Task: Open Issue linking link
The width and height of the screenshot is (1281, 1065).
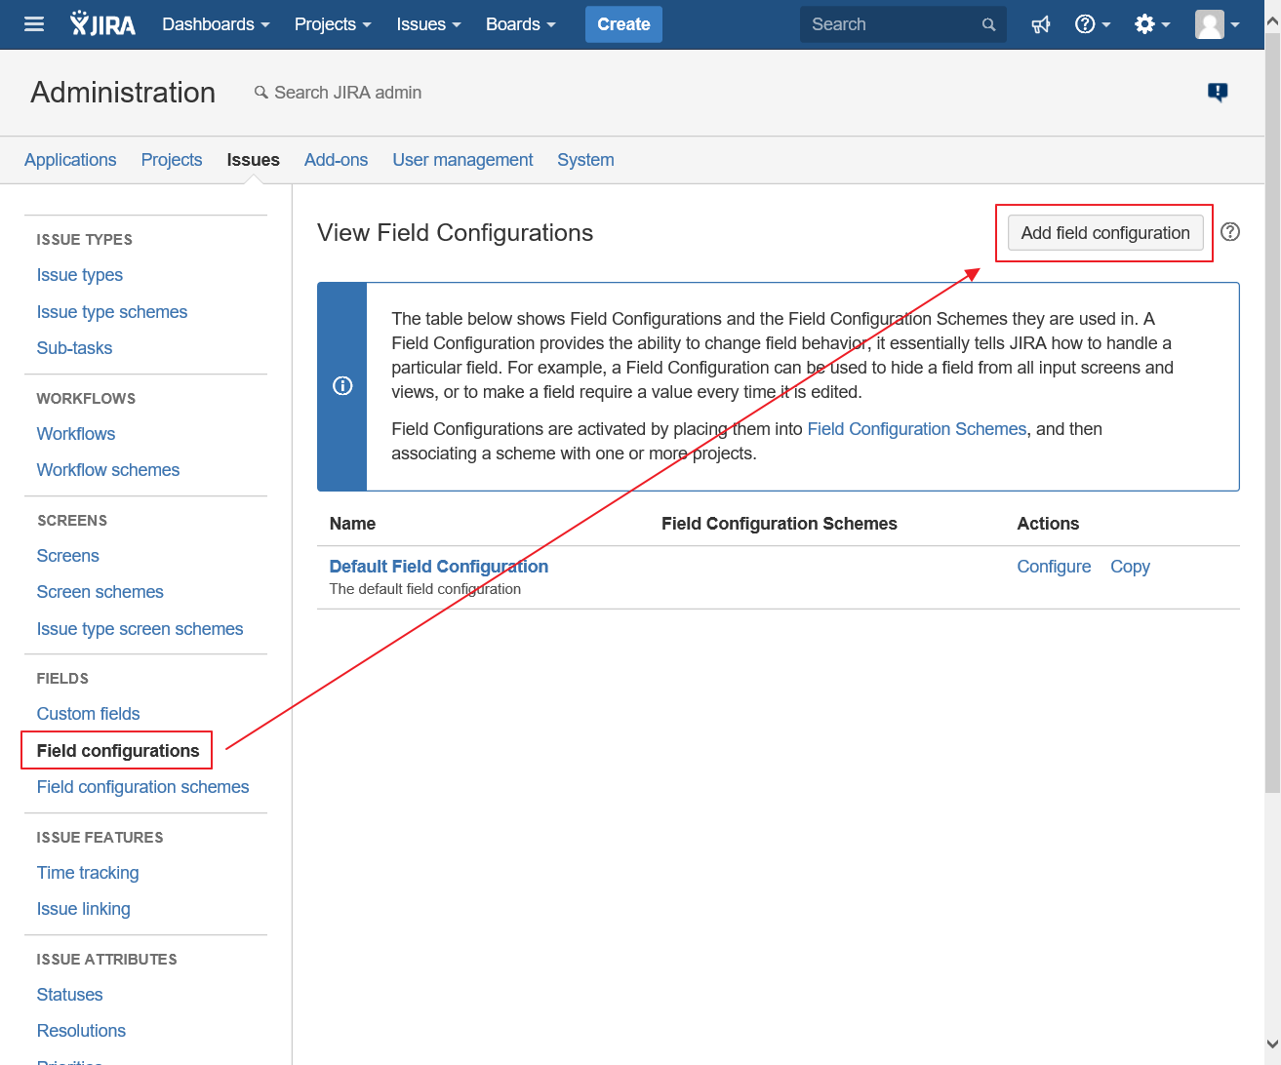Action: [x=84, y=909]
